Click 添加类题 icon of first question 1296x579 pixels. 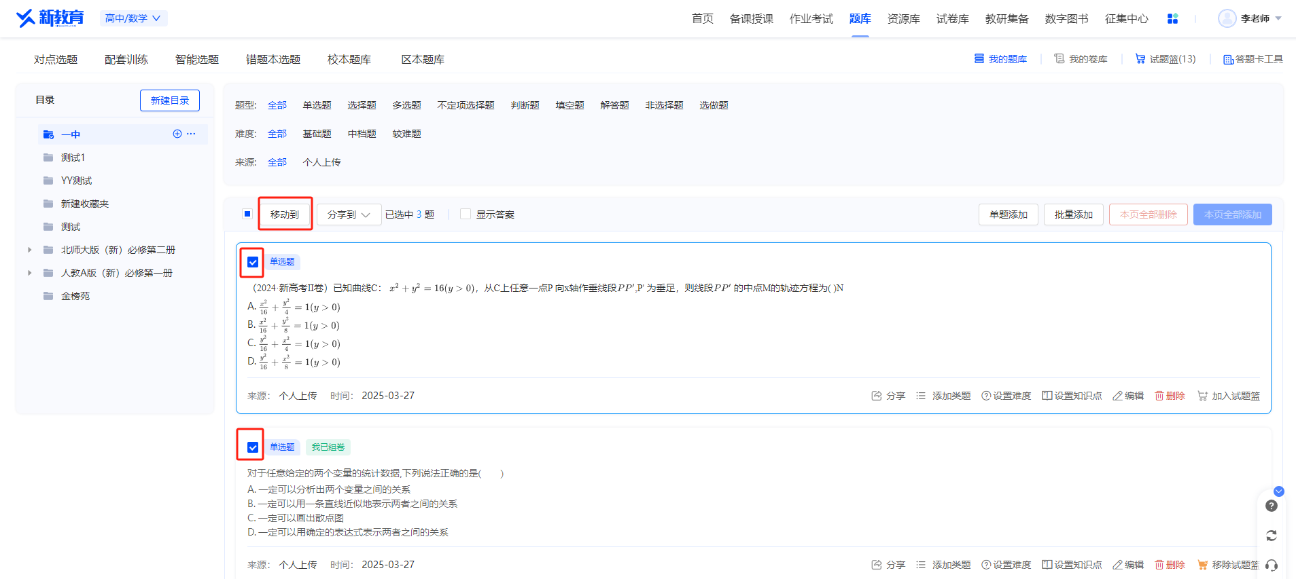pyautogui.click(x=921, y=396)
